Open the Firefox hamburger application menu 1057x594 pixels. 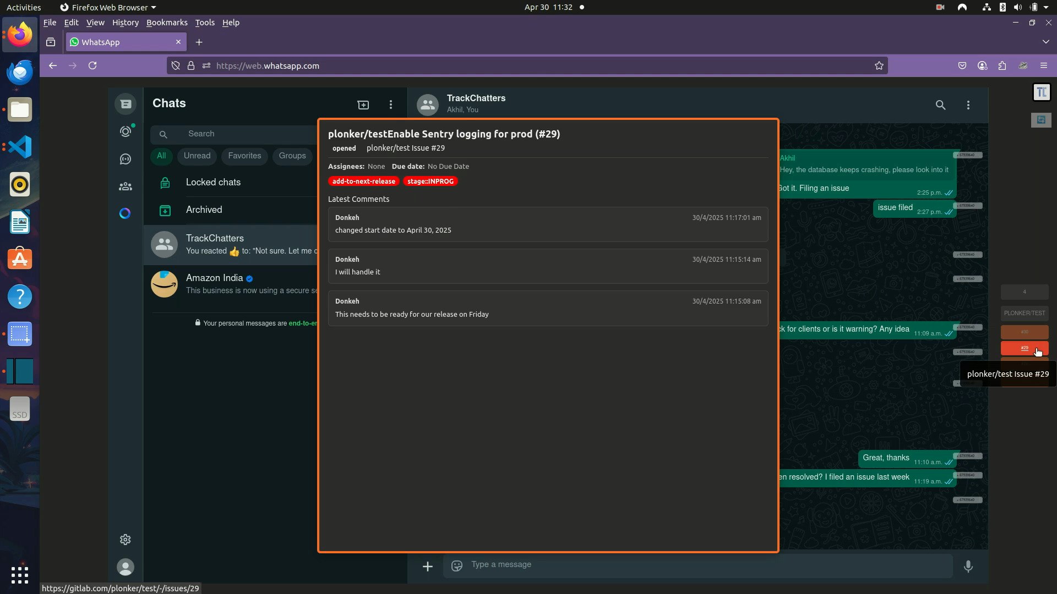[1044, 65]
